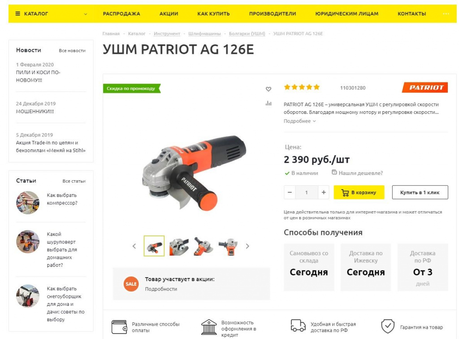Add item using В корзину button
Image resolution: width=459 pixels, height=339 pixels.
[x=359, y=192]
